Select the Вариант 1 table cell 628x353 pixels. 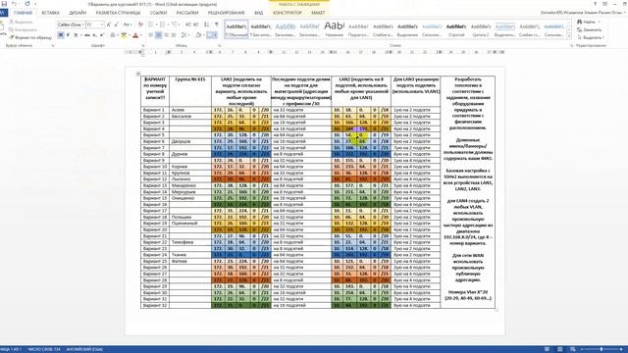[155, 110]
